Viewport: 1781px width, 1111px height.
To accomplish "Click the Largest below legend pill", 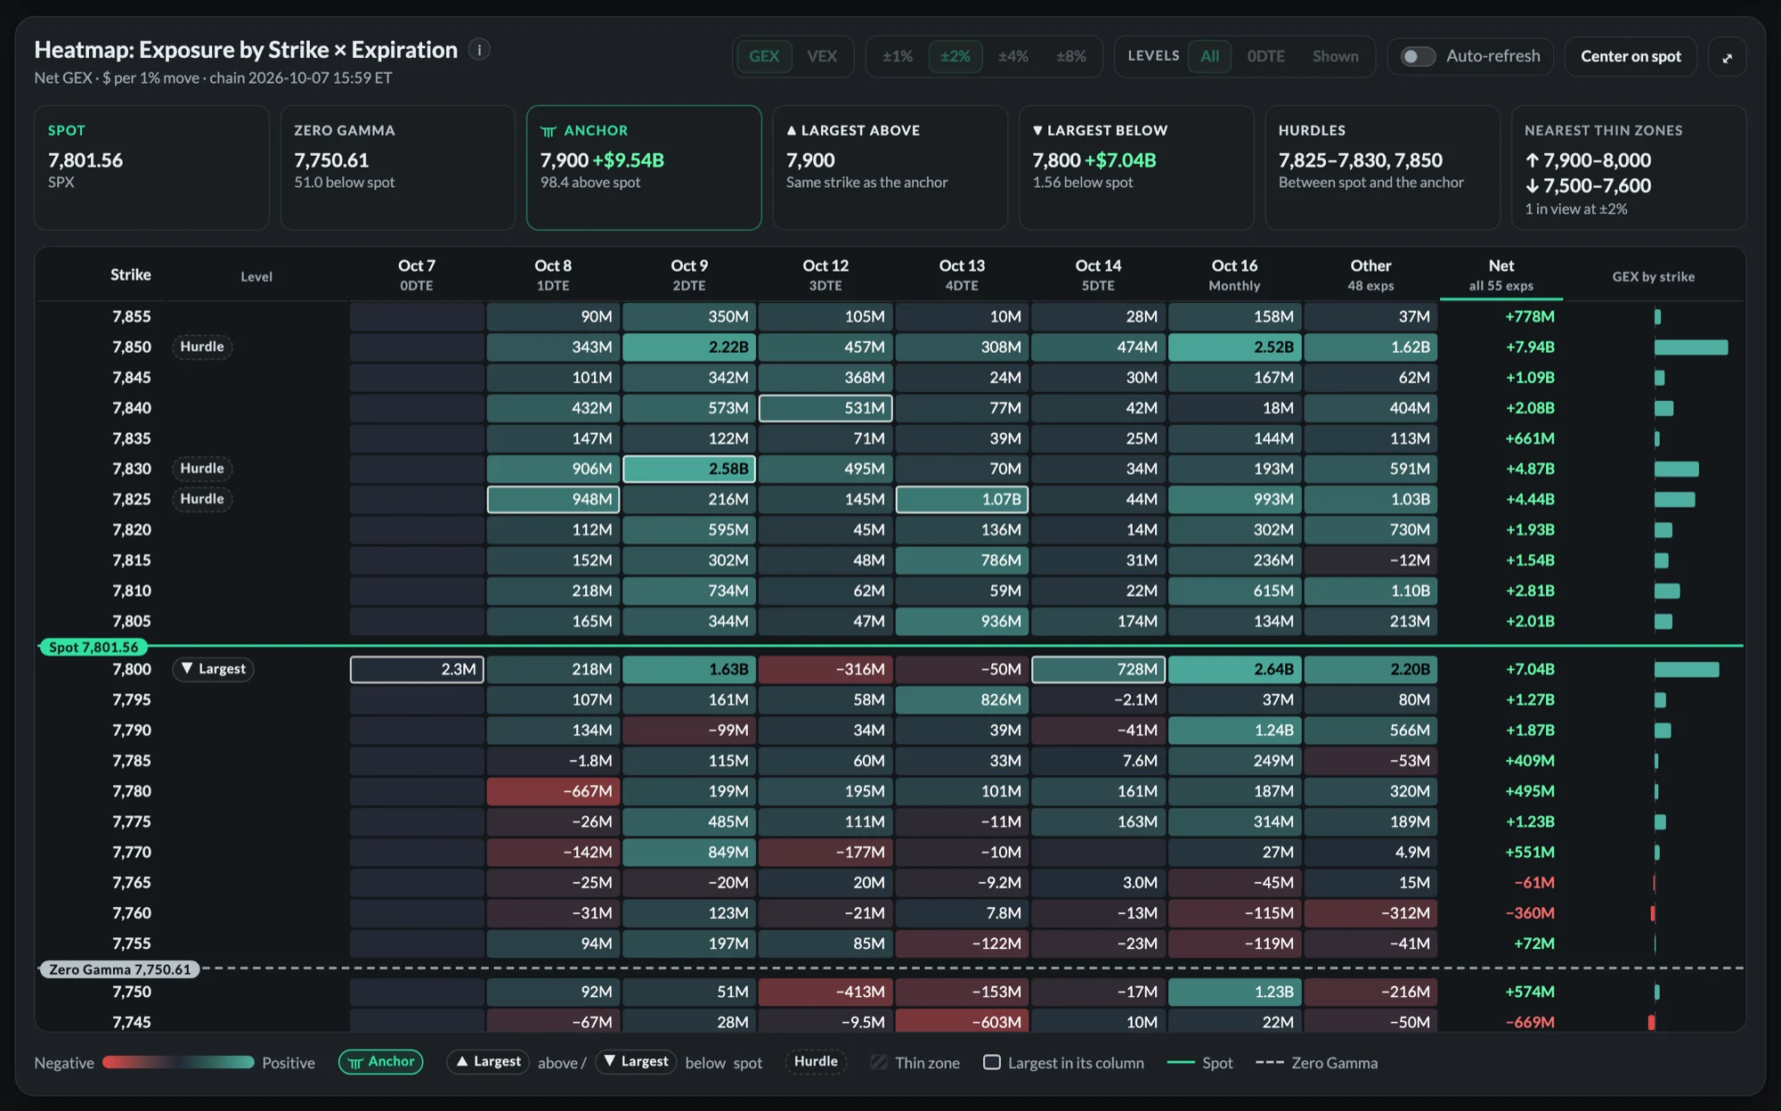I will [x=636, y=1062].
